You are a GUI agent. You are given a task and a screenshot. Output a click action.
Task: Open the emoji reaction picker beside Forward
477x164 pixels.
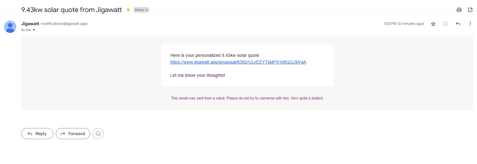(x=98, y=134)
